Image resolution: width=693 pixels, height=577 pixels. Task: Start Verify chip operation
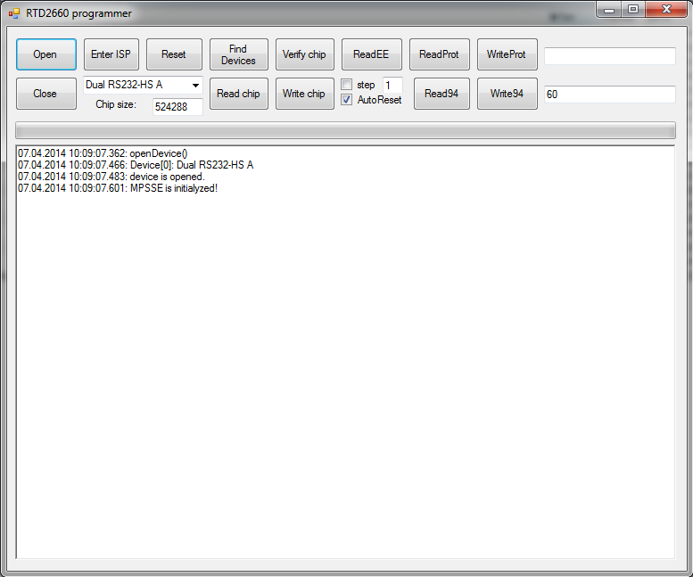click(304, 54)
